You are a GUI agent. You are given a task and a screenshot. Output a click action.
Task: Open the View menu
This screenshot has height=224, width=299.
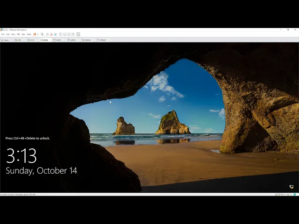pyautogui.click(x=13, y=34)
